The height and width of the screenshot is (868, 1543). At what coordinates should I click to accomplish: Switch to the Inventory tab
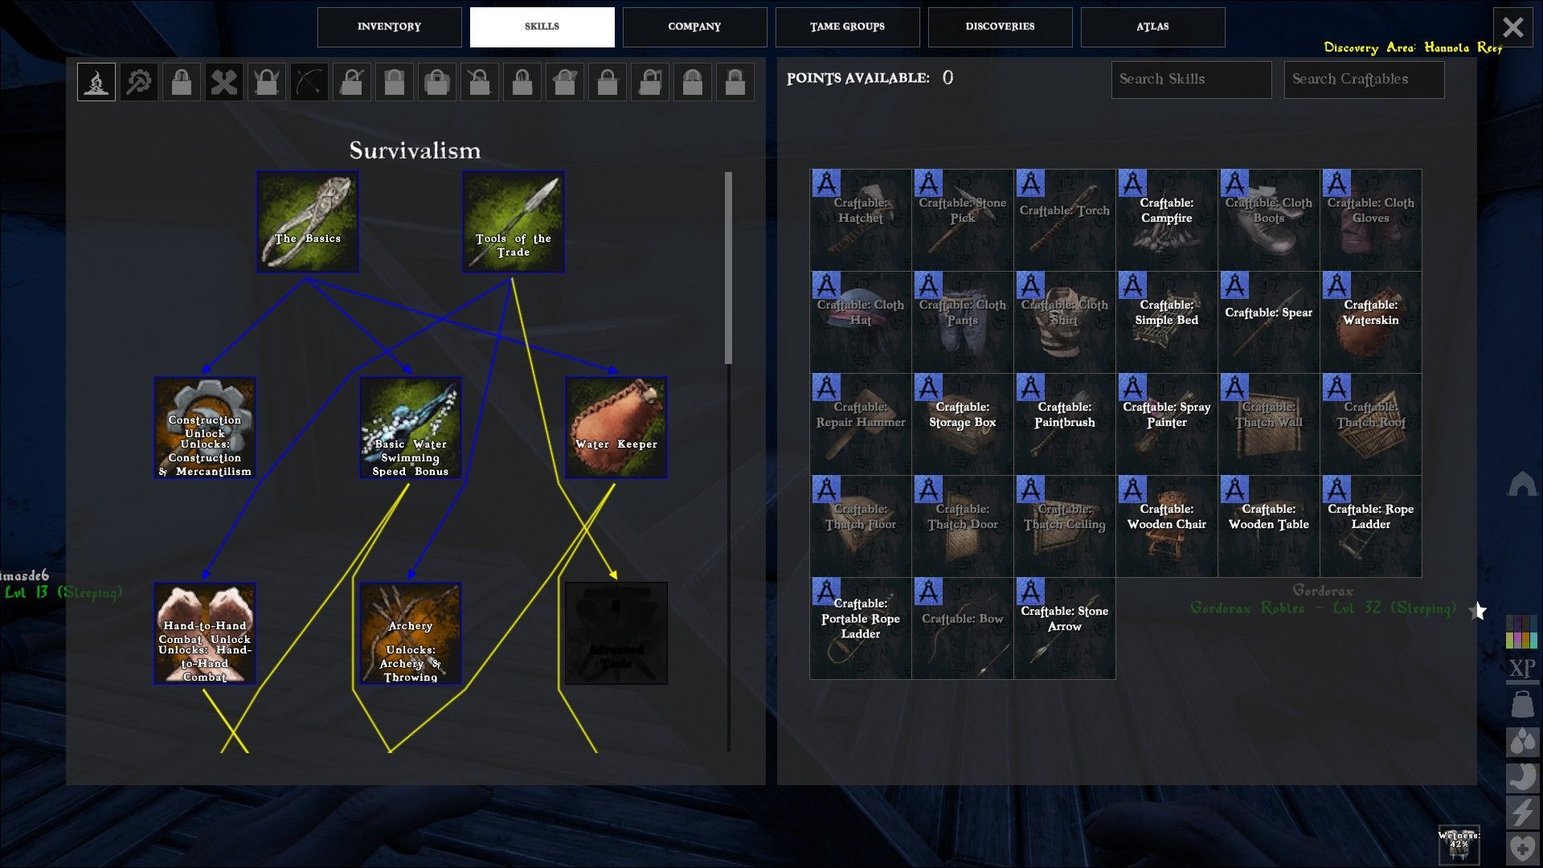[x=389, y=27]
